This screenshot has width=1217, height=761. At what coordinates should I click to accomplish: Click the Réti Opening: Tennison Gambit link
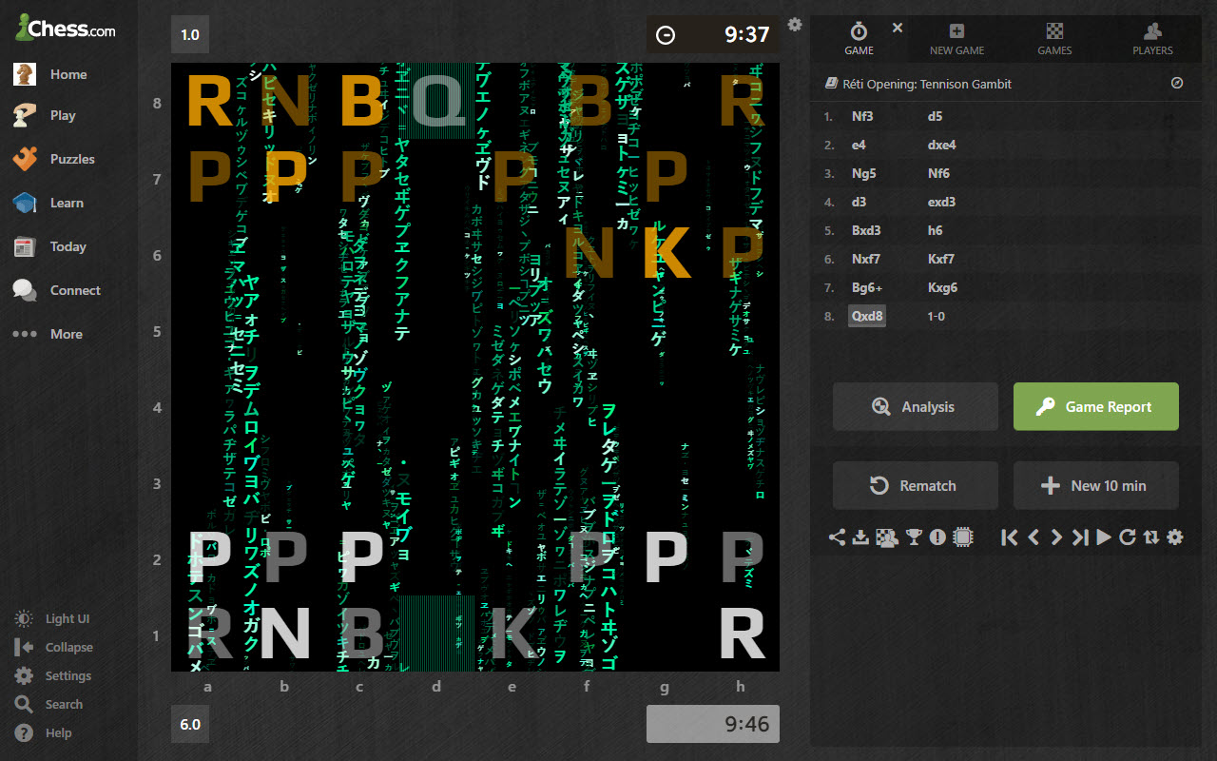tap(927, 84)
